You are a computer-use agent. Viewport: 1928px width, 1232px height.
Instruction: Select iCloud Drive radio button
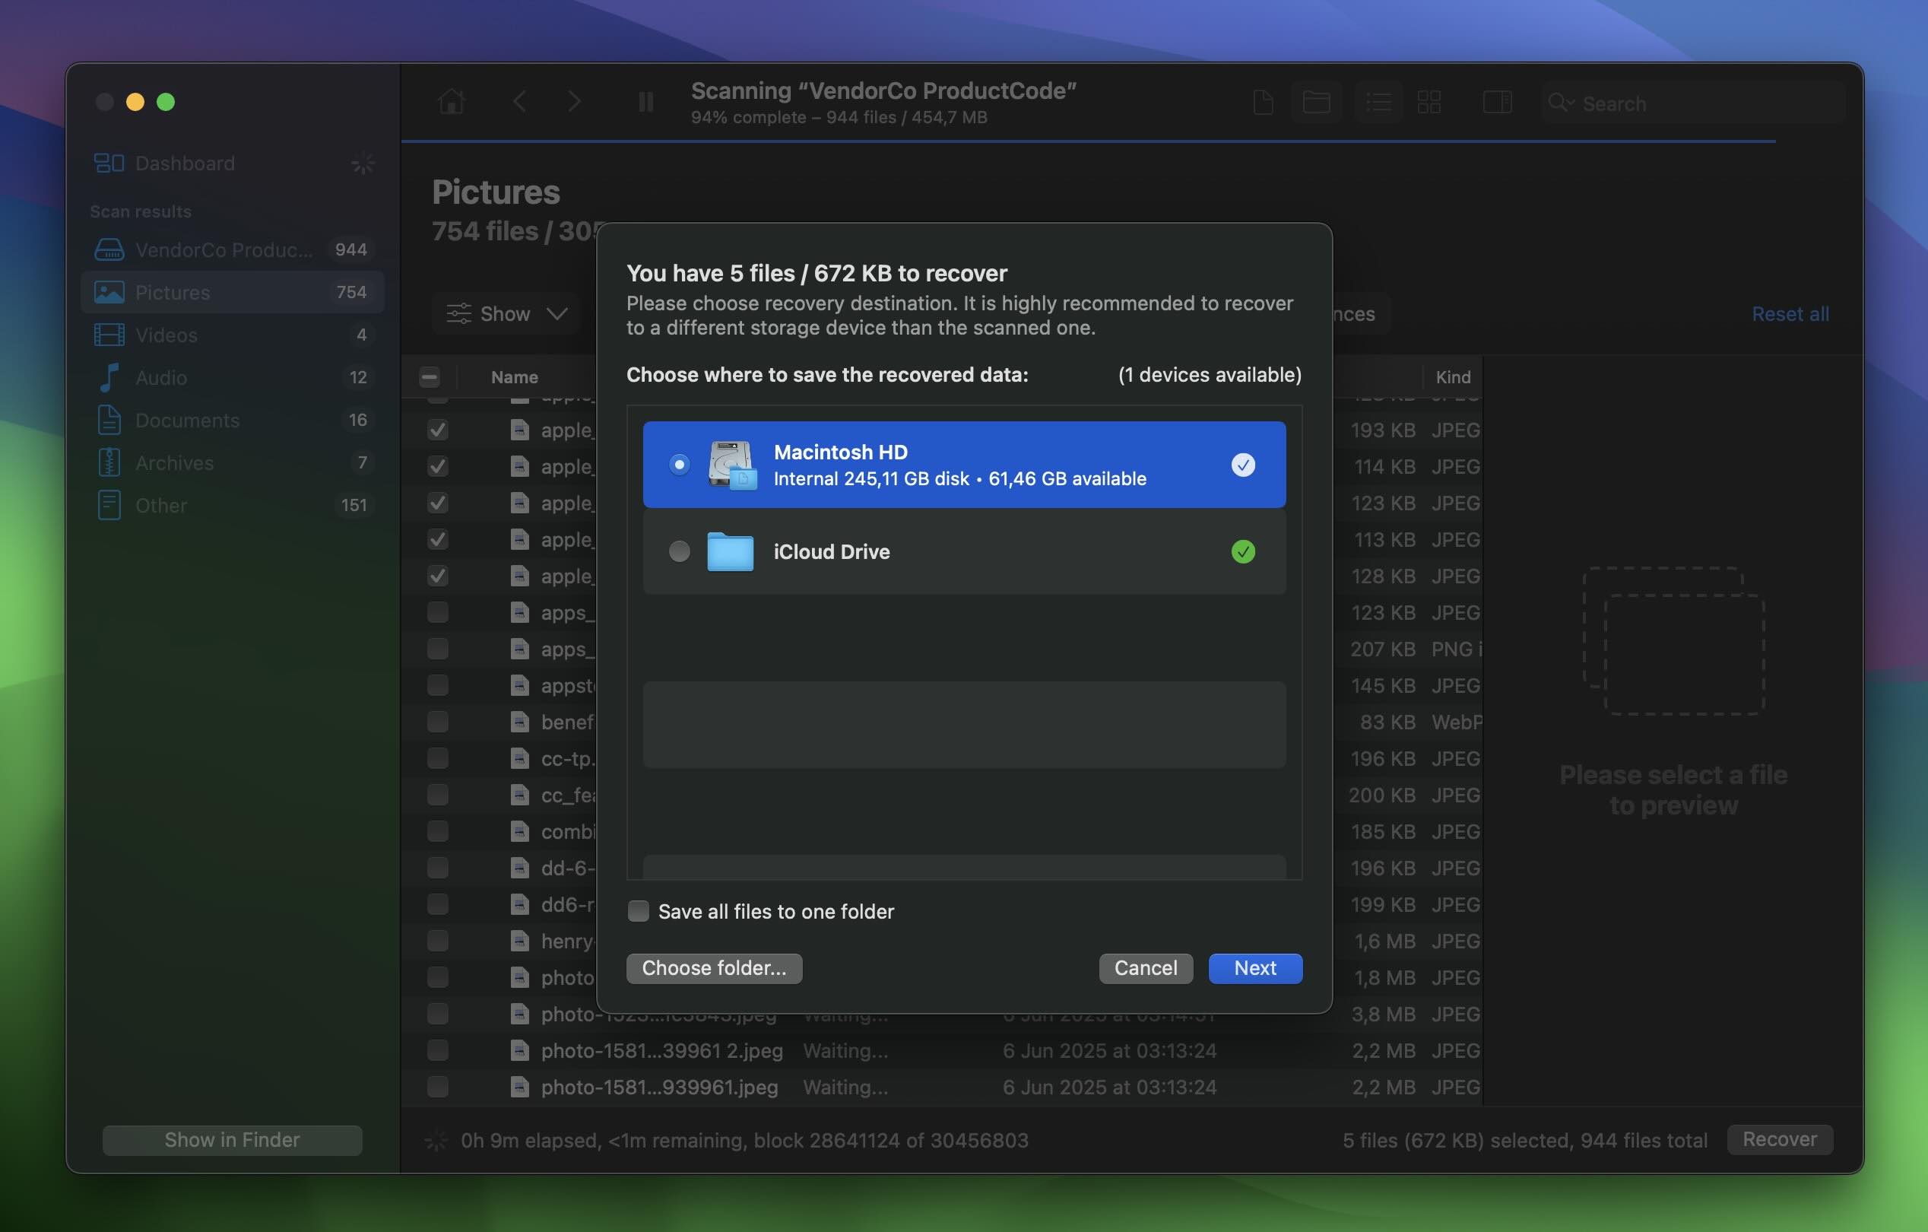pos(679,552)
